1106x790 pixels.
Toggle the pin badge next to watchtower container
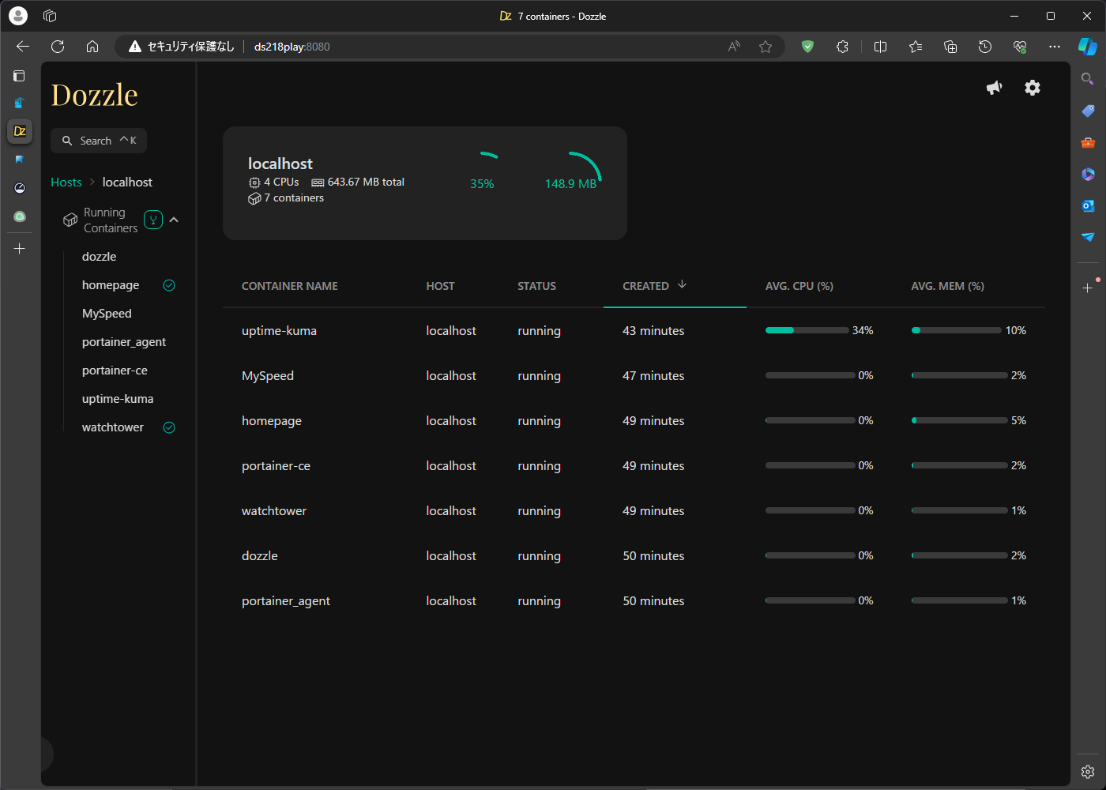pyautogui.click(x=168, y=427)
